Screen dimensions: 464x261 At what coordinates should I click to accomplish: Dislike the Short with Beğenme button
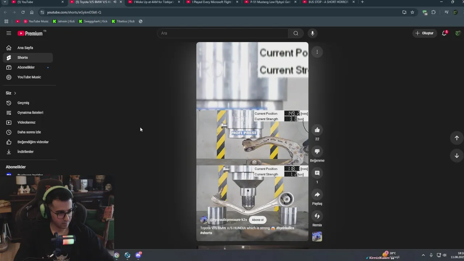(x=317, y=151)
